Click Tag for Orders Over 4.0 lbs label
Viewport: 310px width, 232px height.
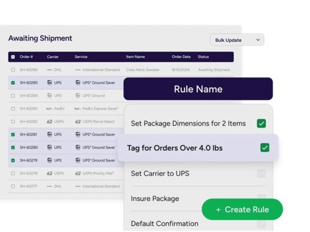[175, 148]
